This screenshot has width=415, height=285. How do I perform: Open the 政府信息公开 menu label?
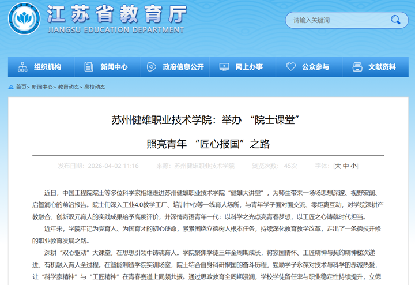pyautogui.click(x=183, y=67)
